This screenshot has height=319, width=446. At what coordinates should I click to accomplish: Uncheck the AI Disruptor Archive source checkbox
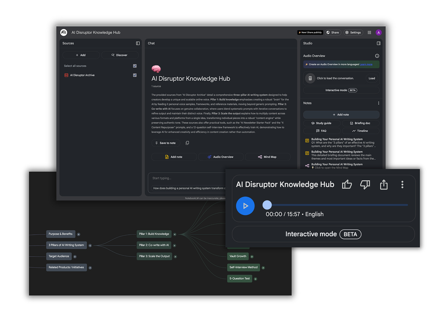tap(135, 75)
